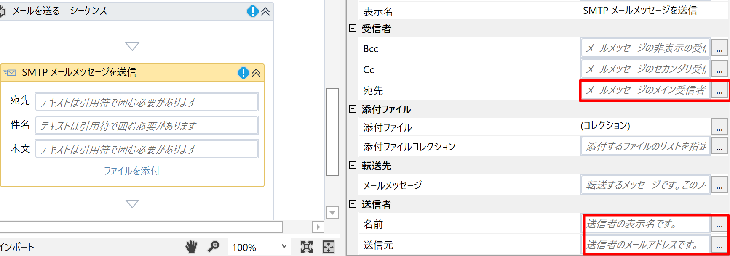
Task: Click the Cc property input field
Action: 646,69
